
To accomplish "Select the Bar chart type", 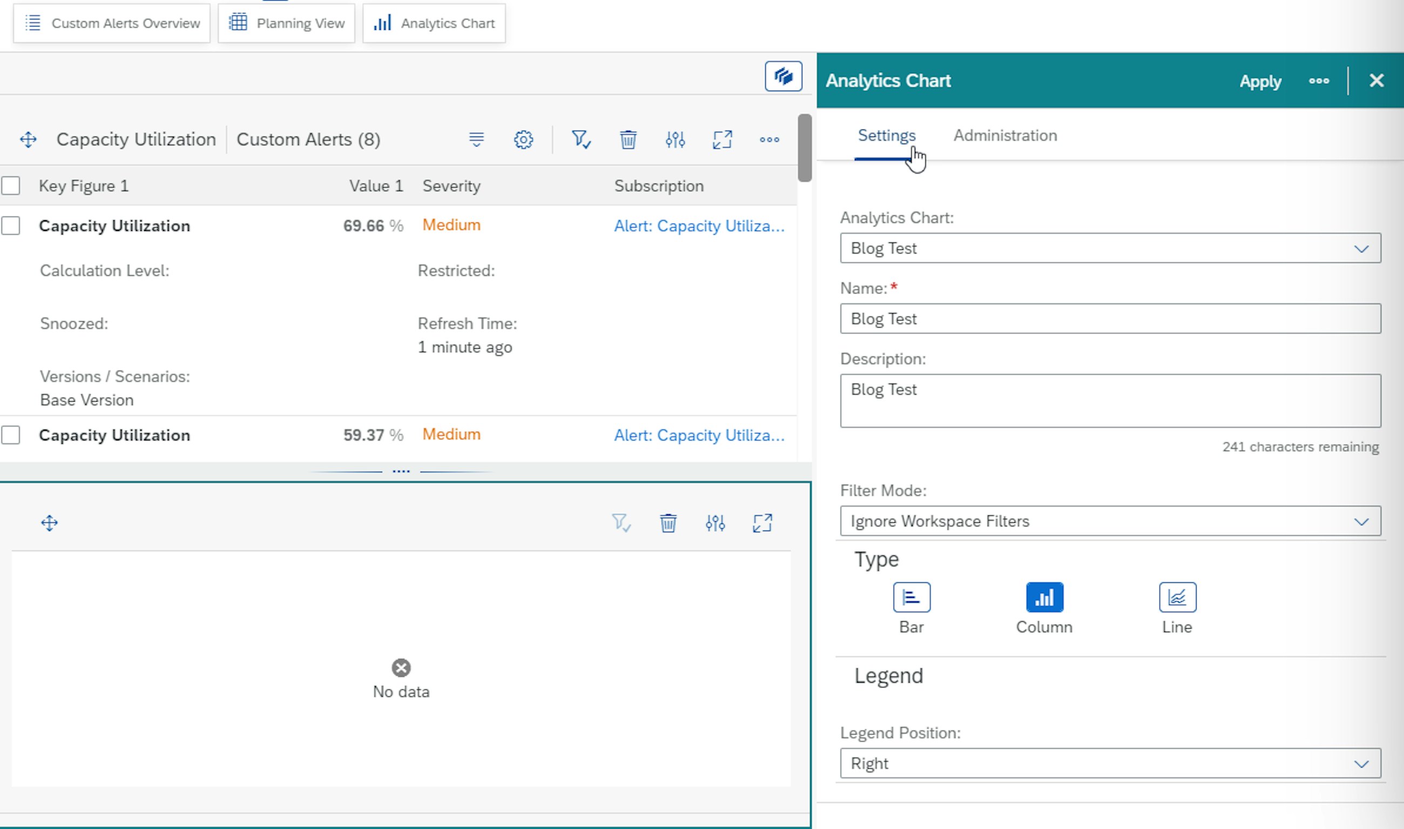I will click(x=911, y=596).
